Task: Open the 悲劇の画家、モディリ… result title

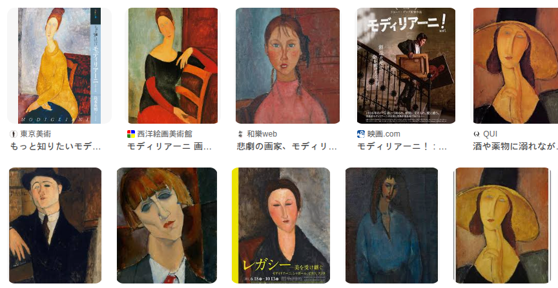Action: pyautogui.click(x=287, y=146)
